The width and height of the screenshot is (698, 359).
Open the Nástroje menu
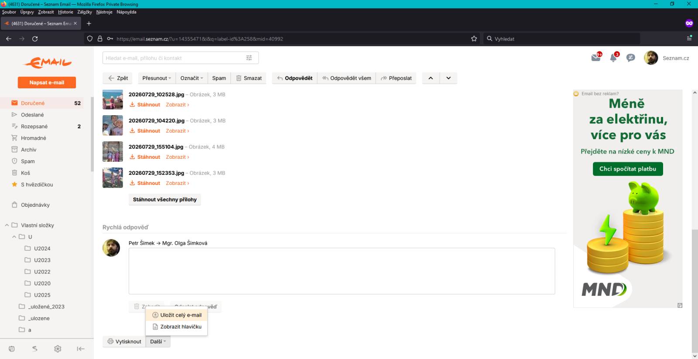pyautogui.click(x=104, y=12)
